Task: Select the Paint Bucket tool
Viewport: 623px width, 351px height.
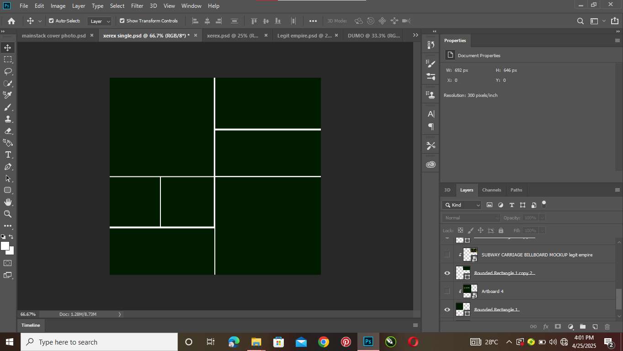Action: (x=8, y=143)
